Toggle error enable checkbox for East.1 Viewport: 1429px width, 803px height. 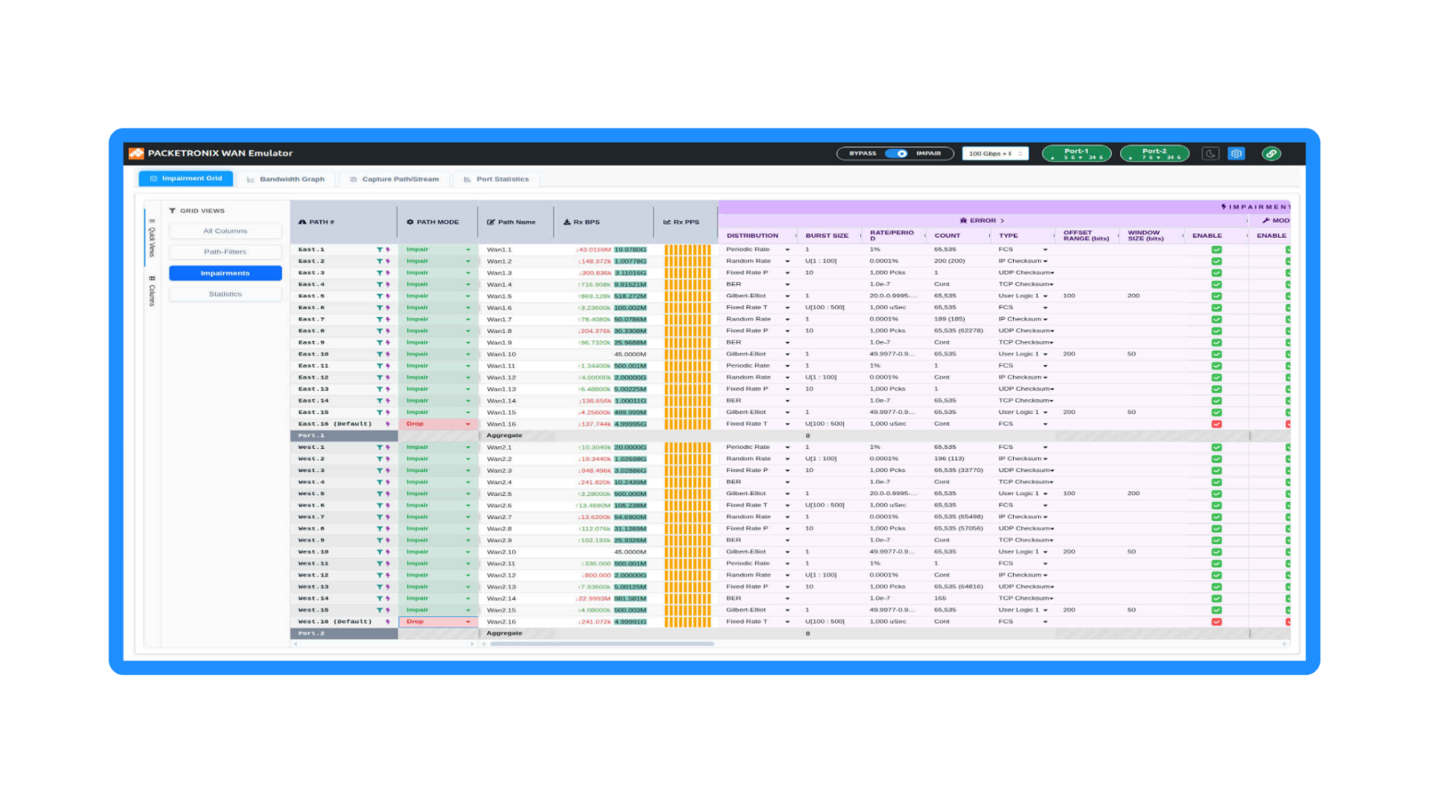click(x=1216, y=250)
